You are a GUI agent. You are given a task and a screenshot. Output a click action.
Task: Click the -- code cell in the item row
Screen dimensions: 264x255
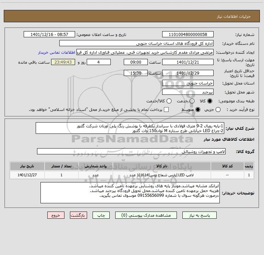(x=227, y=175)
